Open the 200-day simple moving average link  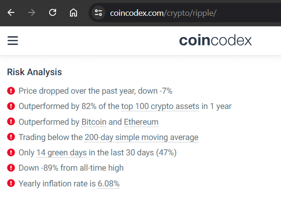141,137
